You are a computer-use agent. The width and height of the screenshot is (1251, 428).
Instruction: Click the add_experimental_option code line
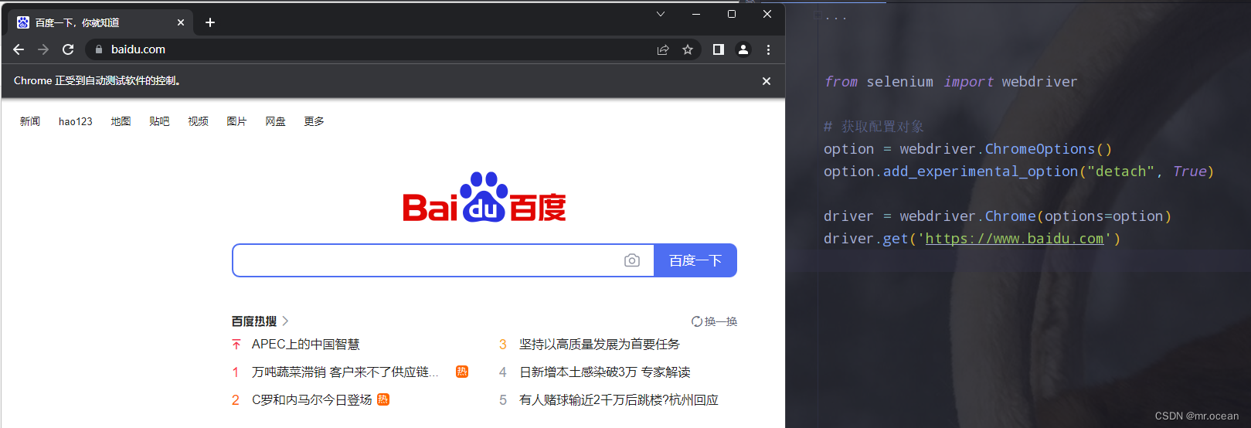coord(1018,172)
